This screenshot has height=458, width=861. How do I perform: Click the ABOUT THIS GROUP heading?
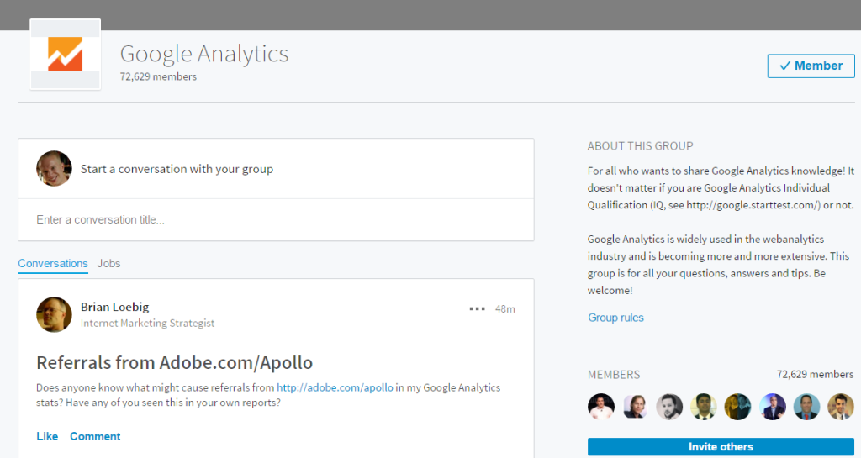pyautogui.click(x=640, y=146)
